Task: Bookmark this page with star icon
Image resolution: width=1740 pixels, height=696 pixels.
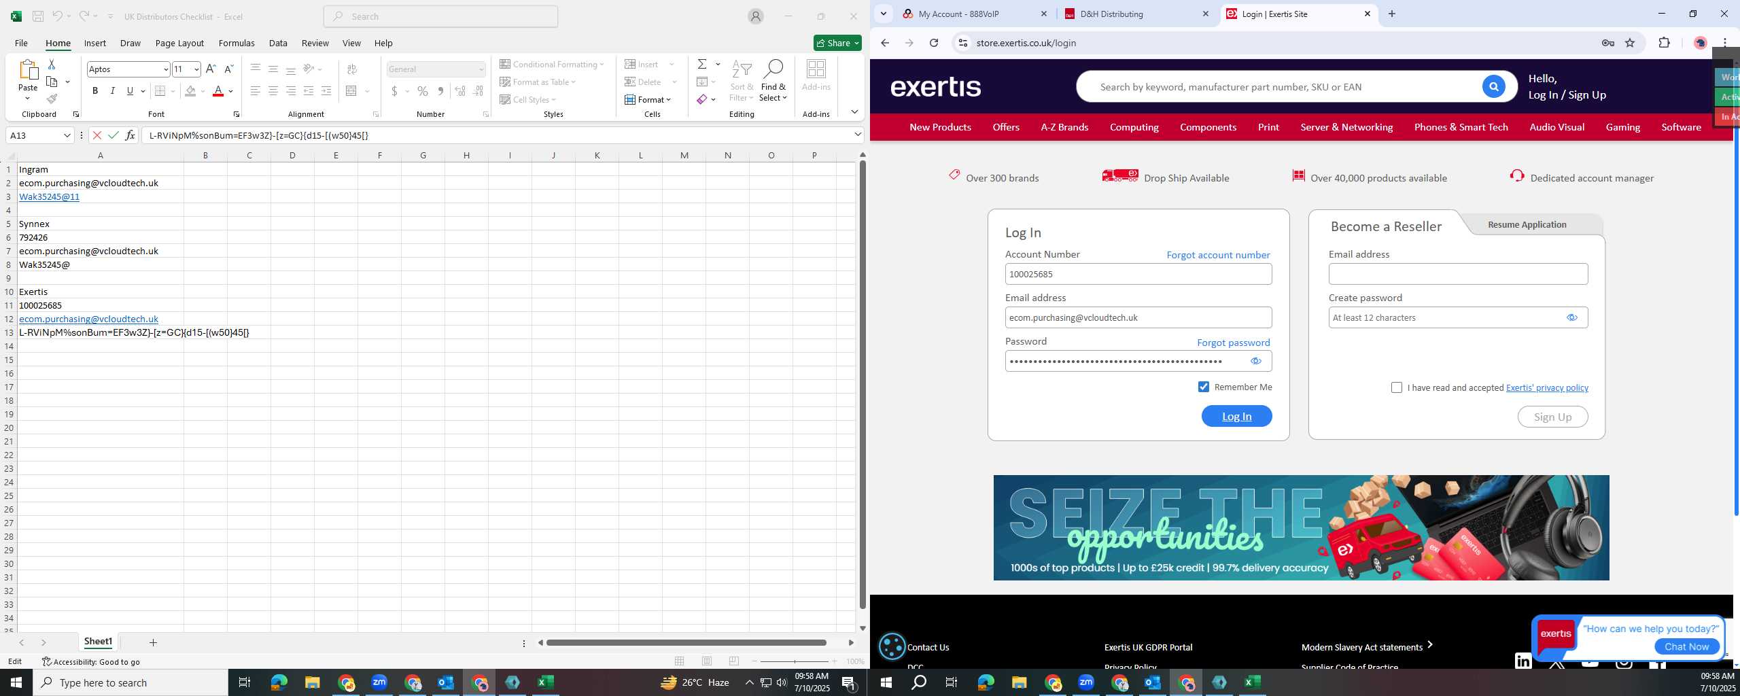Action: [1630, 43]
